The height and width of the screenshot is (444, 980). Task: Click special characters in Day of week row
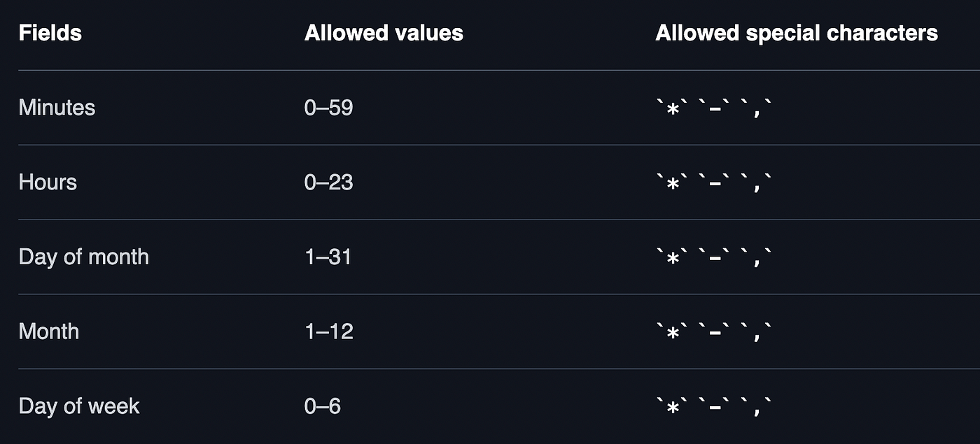[714, 406]
